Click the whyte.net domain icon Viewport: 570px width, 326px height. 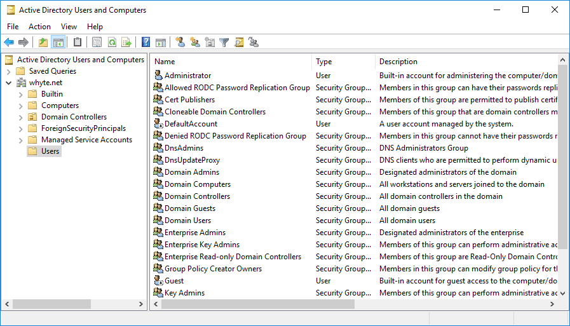pyautogui.click(x=22, y=83)
